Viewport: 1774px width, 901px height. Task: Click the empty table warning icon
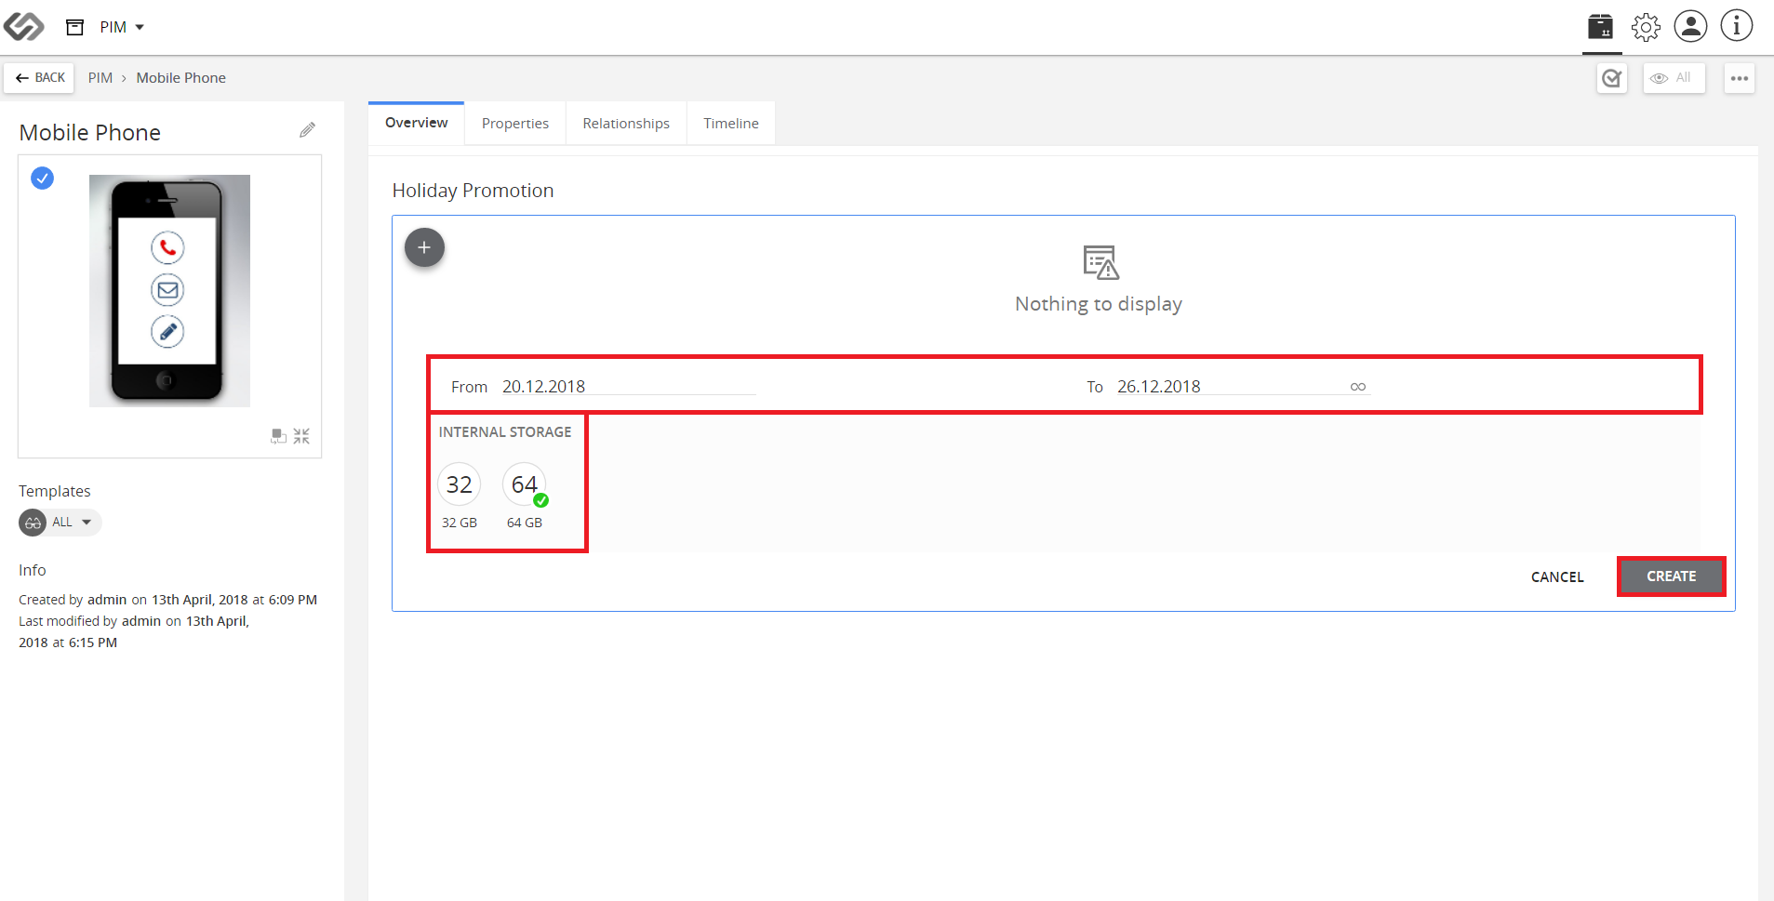(1100, 262)
